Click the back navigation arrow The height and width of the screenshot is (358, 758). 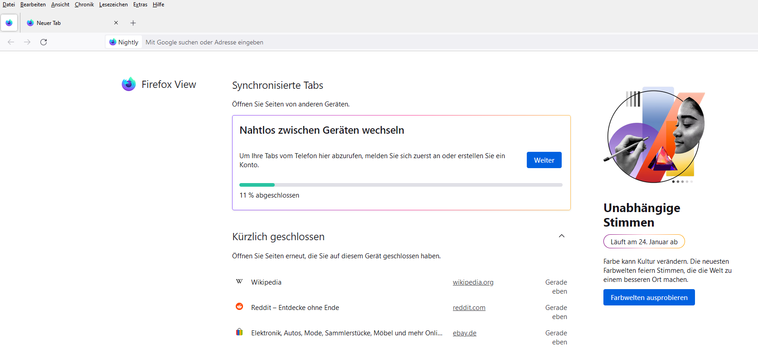click(11, 42)
